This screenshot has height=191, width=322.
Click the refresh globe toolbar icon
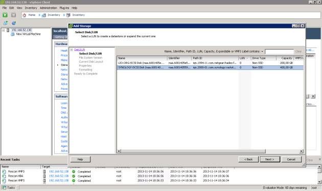click(14, 23)
